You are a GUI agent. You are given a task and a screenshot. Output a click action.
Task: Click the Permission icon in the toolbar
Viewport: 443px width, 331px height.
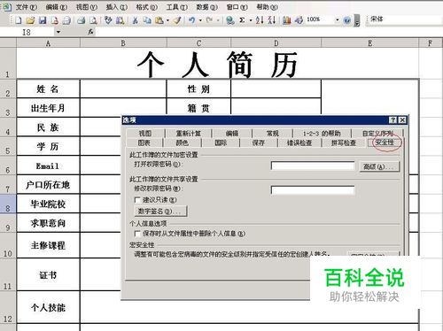point(55,20)
